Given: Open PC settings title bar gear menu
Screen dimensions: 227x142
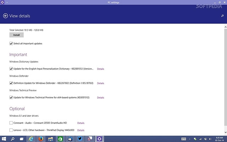Looking at the screenshot, I should [3, 2].
